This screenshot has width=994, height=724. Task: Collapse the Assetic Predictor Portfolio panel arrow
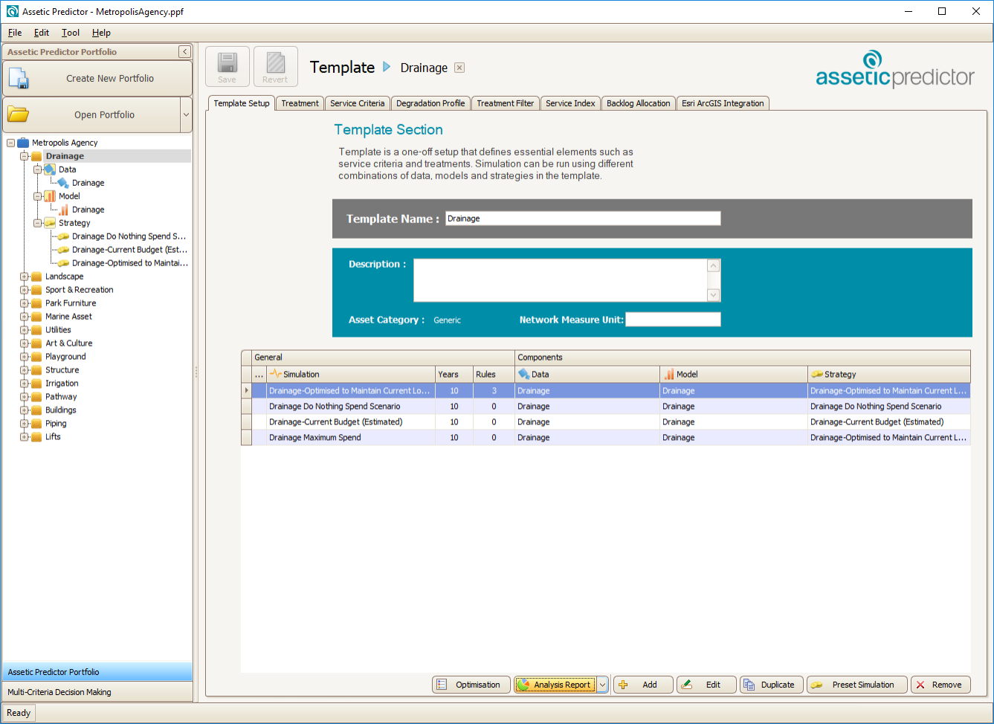pyautogui.click(x=185, y=52)
